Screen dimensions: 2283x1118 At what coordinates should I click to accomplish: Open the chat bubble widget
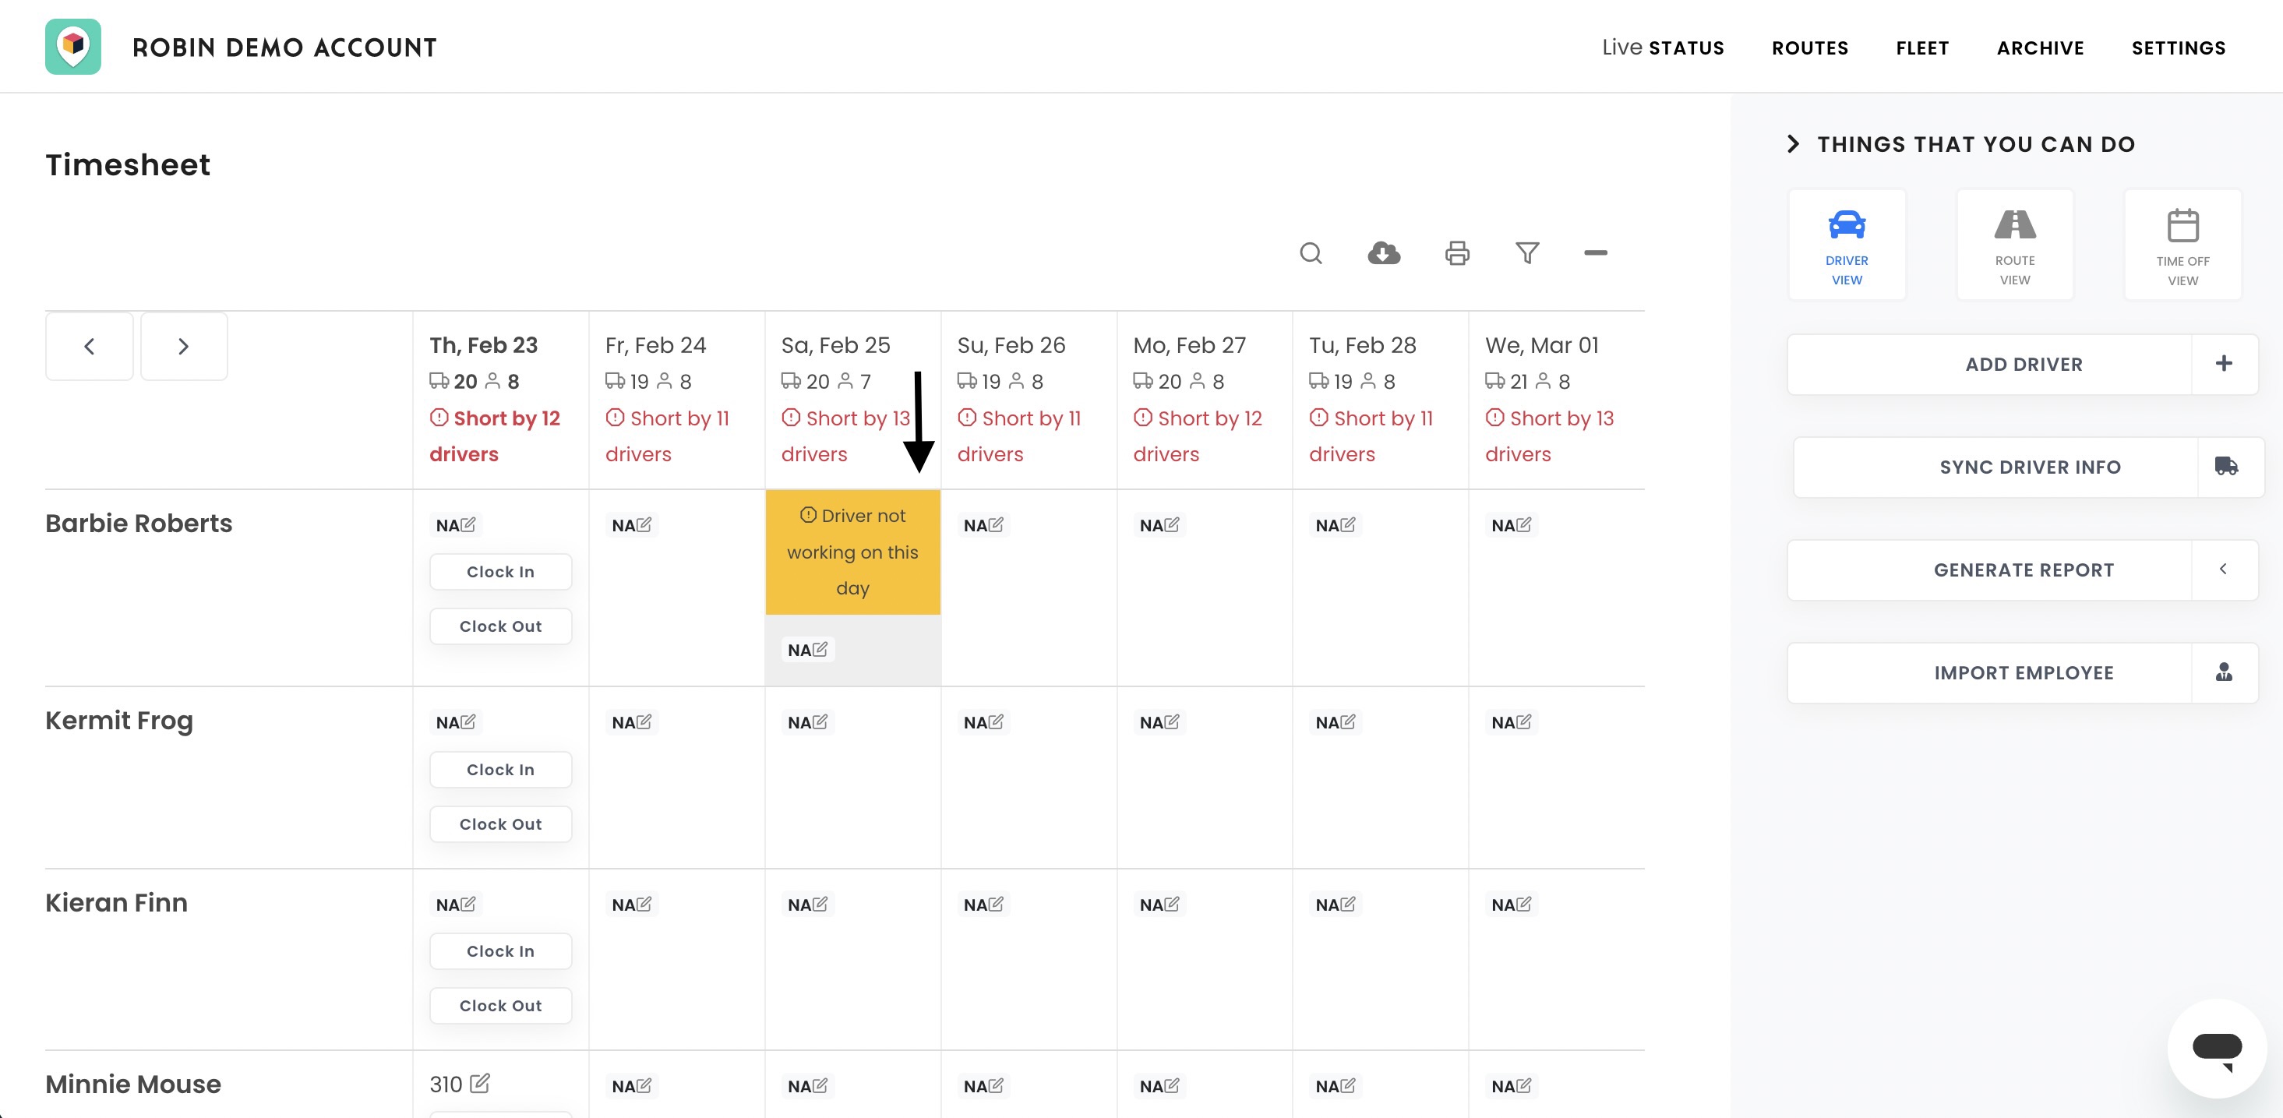pyautogui.click(x=2217, y=1049)
